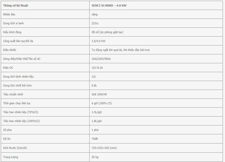The image size is (225, 162).
Task: Click the '0.8L' lubricant oil value
Action: pos(94,85)
